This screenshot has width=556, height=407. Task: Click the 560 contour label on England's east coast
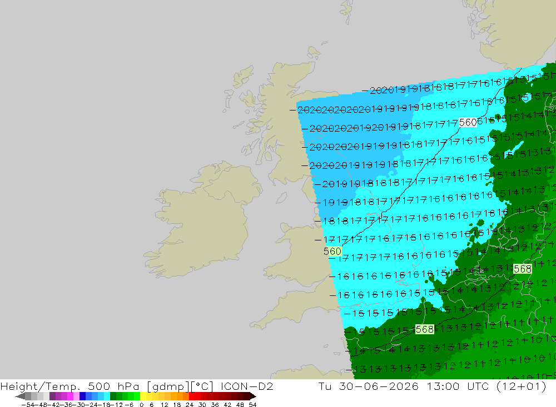coord(332,251)
